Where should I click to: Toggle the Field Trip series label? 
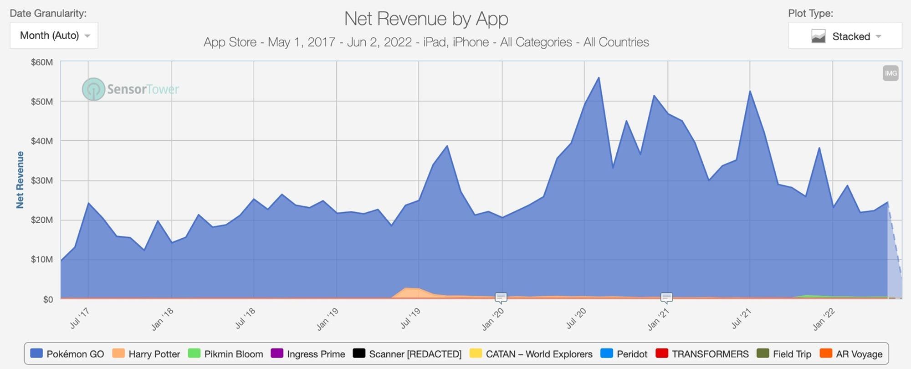(x=792, y=354)
